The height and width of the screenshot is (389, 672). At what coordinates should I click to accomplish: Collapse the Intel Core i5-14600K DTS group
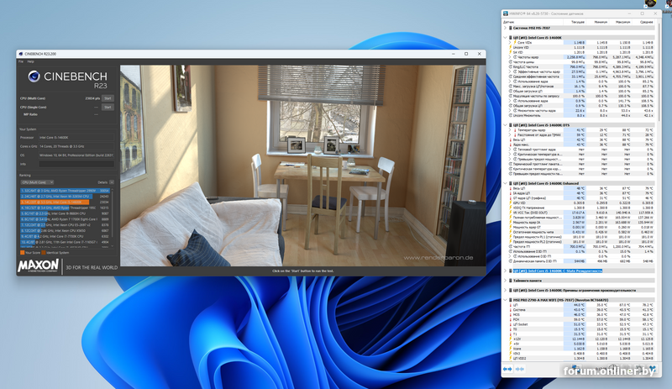[x=506, y=124]
